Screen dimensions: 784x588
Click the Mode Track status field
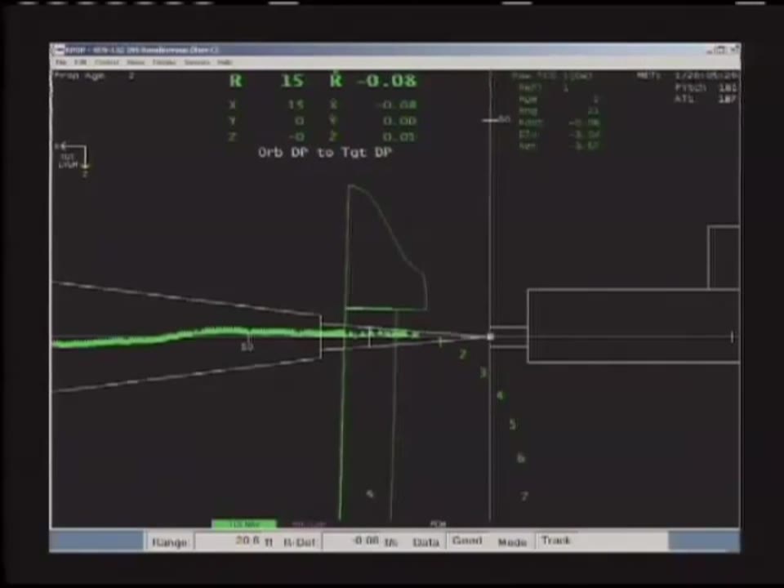pyautogui.click(x=556, y=541)
